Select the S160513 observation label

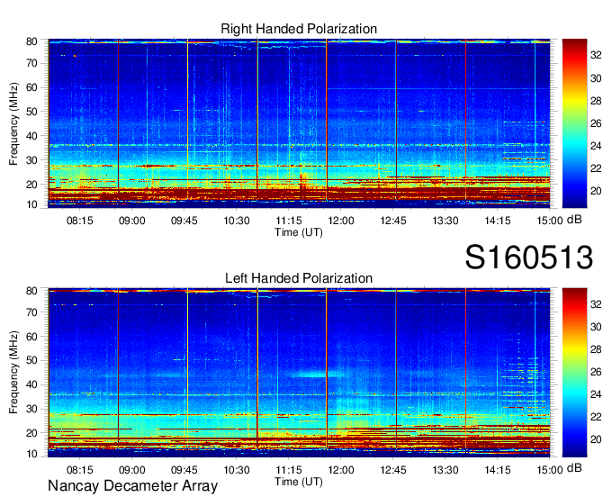pyautogui.click(x=529, y=258)
